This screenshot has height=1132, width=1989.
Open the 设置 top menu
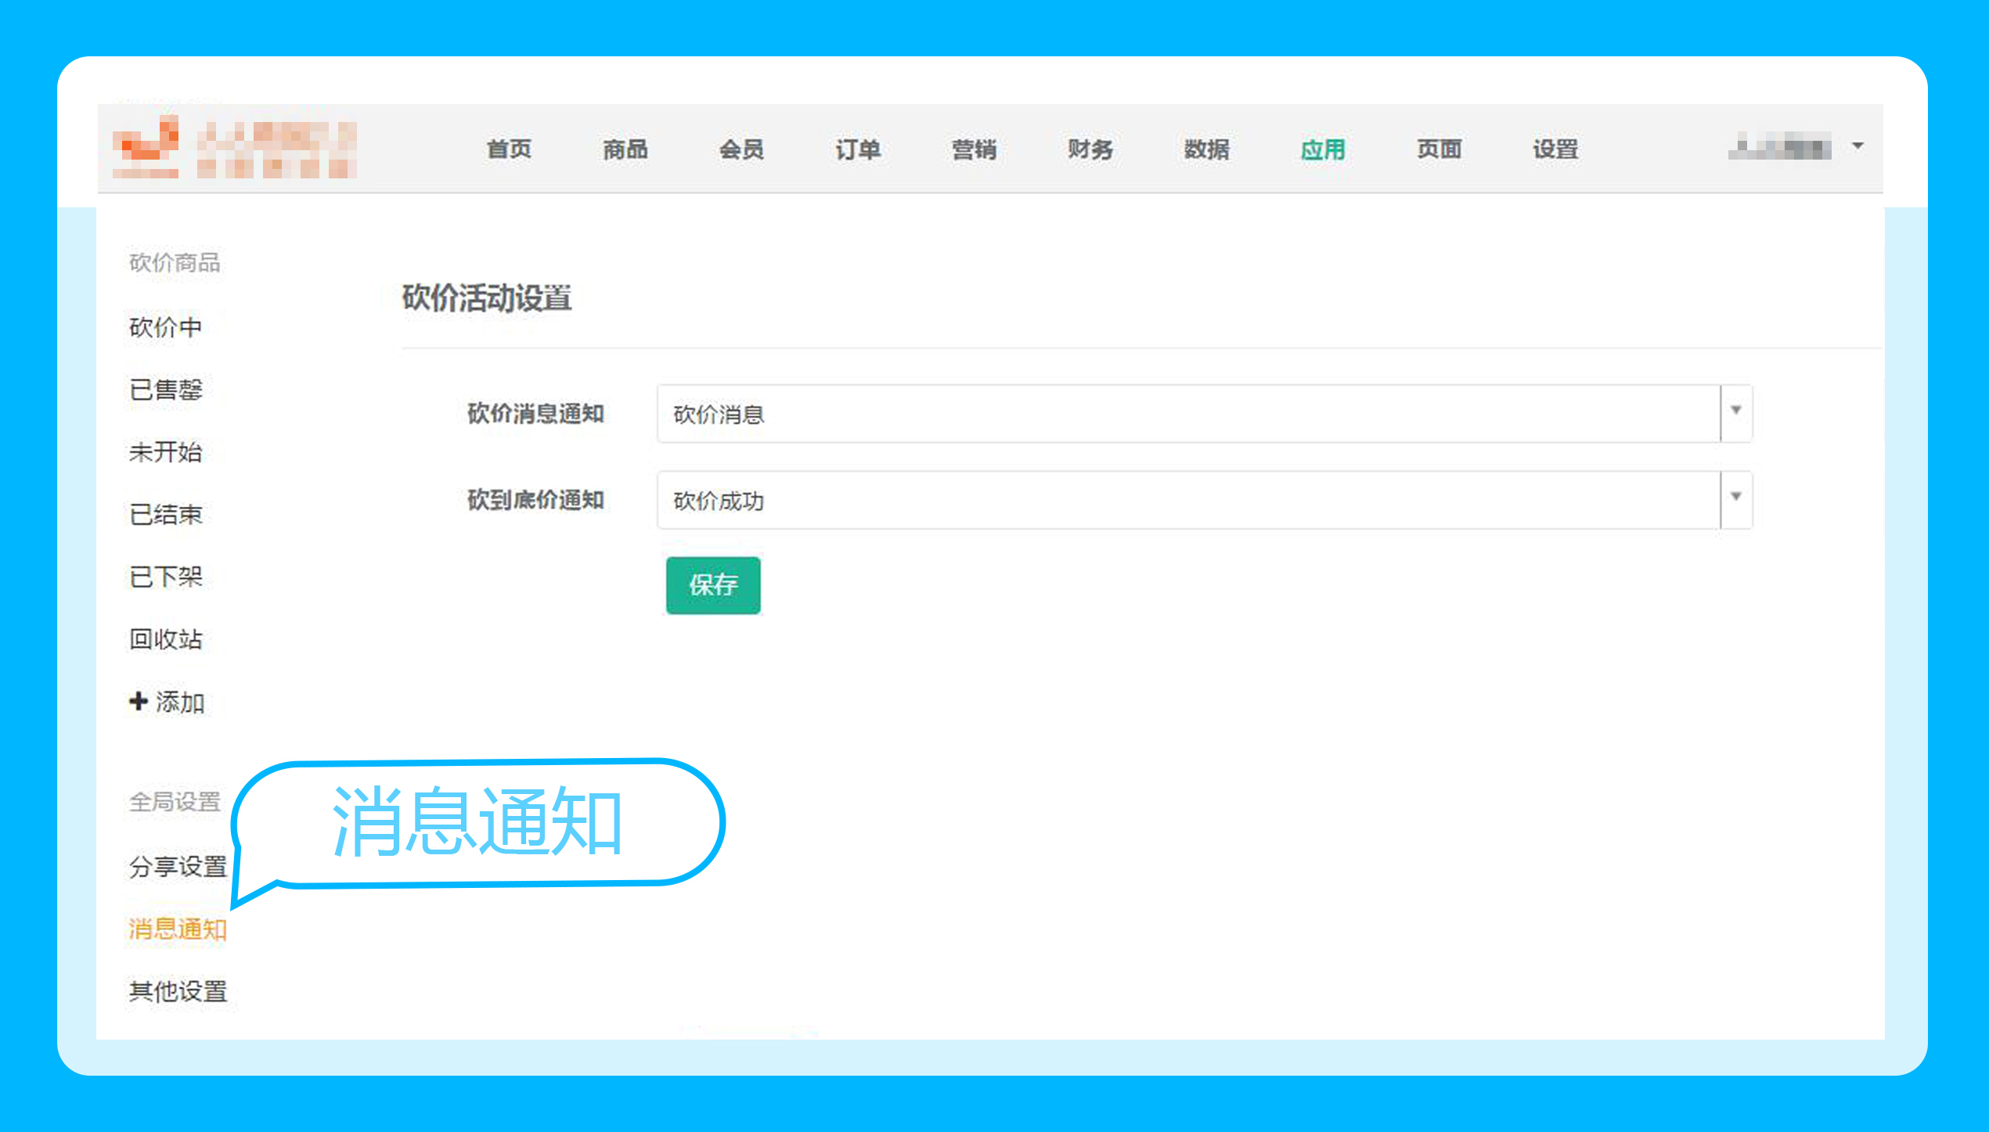pyautogui.click(x=1555, y=149)
